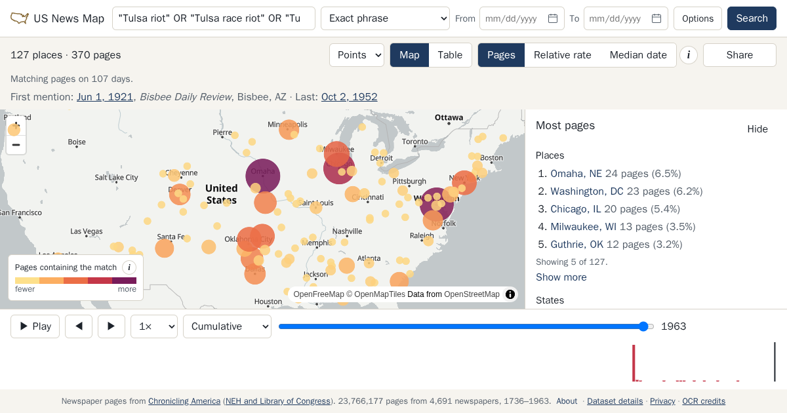Switch to Map view
The height and width of the screenshot is (413, 787).
tap(409, 55)
